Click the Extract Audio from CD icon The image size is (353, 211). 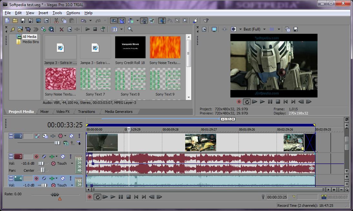(x=44, y=29)
